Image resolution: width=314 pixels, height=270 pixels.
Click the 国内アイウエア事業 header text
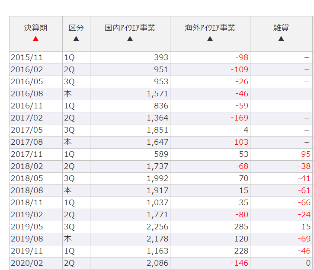pos(130,28)
